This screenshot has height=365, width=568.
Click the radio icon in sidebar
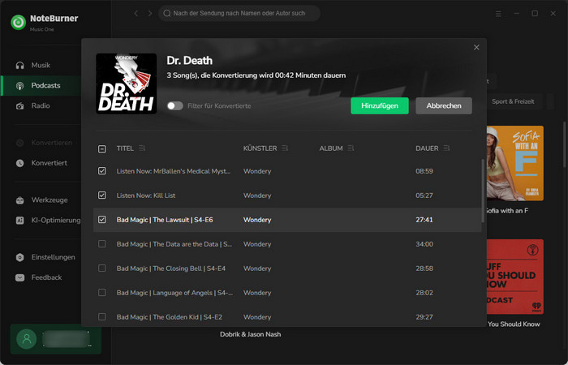click(x=20, y=106)
